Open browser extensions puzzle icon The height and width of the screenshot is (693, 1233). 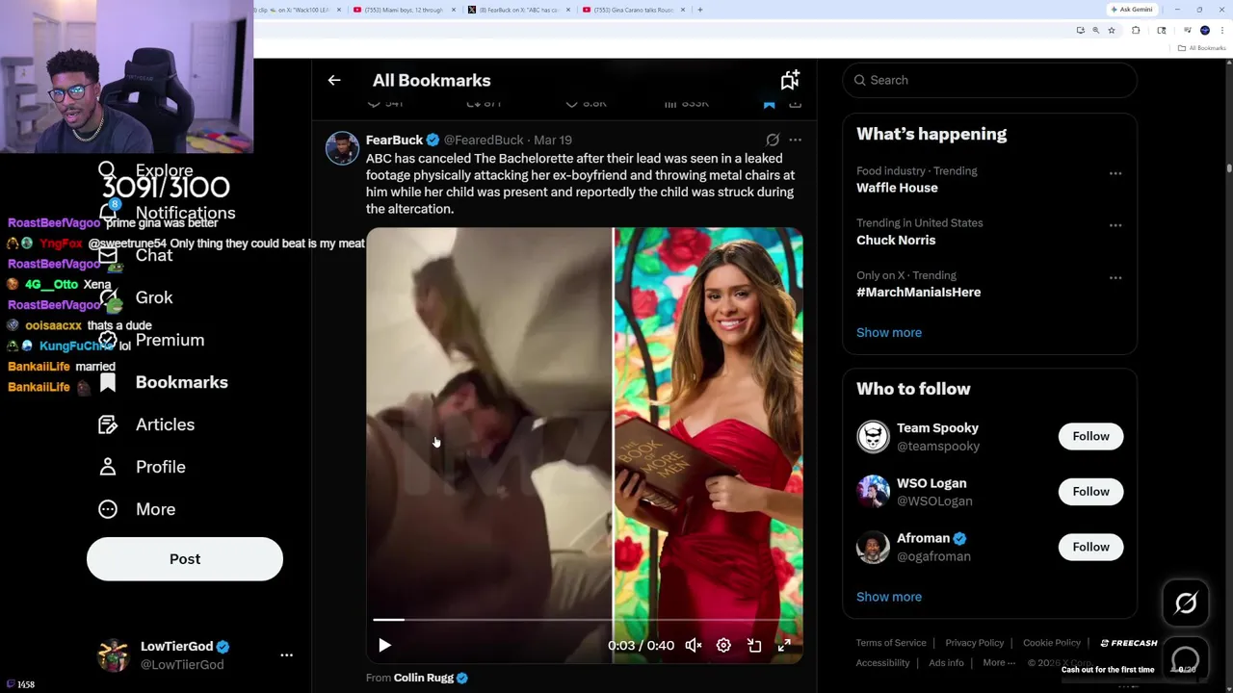(1136, 31)
